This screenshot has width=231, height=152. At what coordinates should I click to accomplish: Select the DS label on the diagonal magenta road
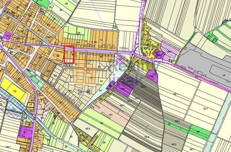[x=196, y=77]
